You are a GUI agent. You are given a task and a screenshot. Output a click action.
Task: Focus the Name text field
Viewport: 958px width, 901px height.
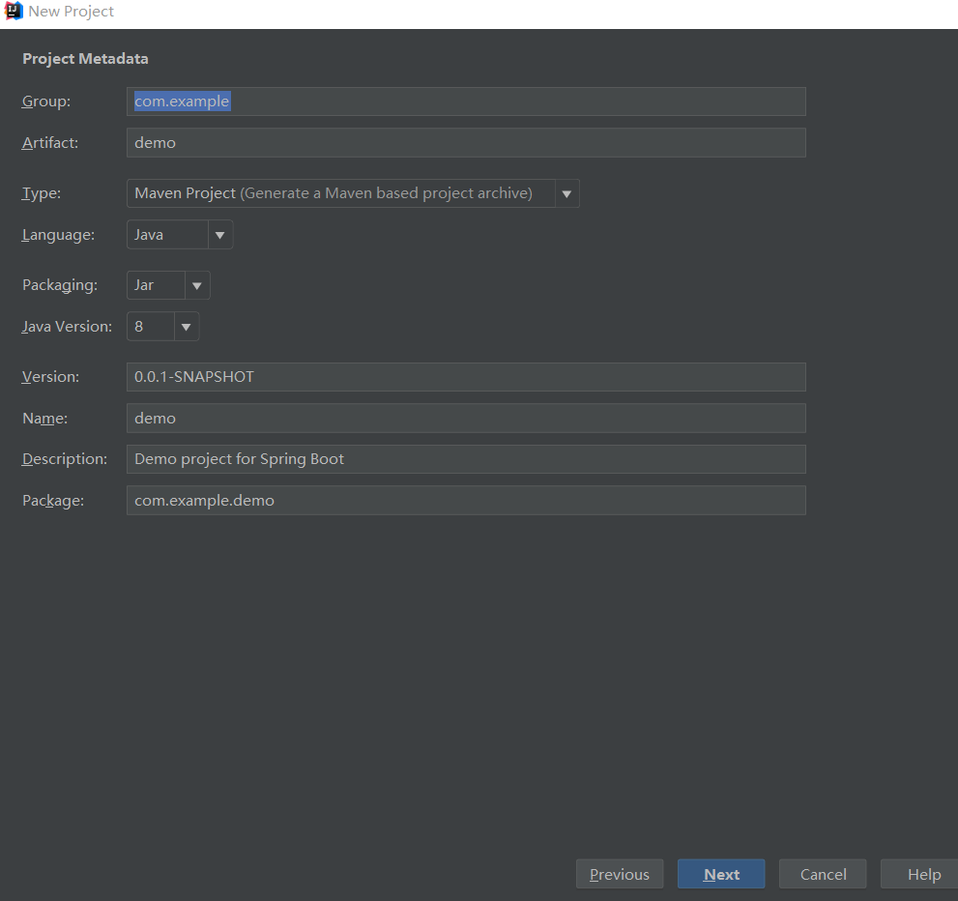[x=466, y=419]
